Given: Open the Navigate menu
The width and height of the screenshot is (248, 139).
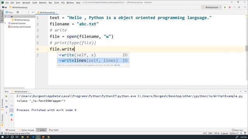Looking at the screenshot, I should pos(26,3).
